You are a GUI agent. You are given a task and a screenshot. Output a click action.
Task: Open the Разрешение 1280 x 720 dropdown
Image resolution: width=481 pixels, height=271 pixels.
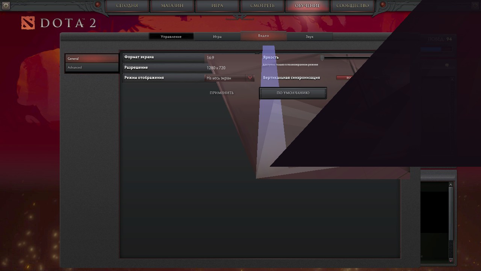(230, 68)
